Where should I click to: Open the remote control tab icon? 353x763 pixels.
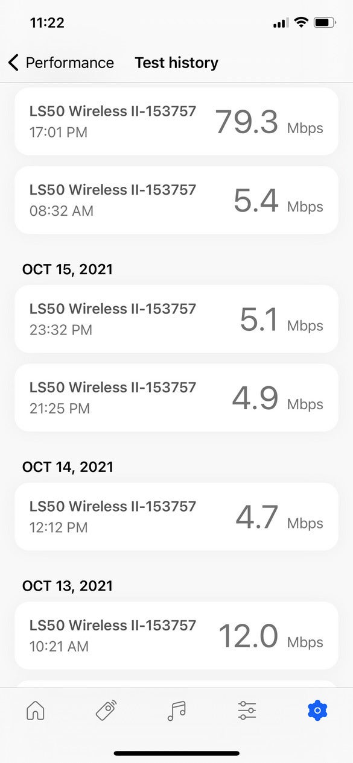coord(106,711)
